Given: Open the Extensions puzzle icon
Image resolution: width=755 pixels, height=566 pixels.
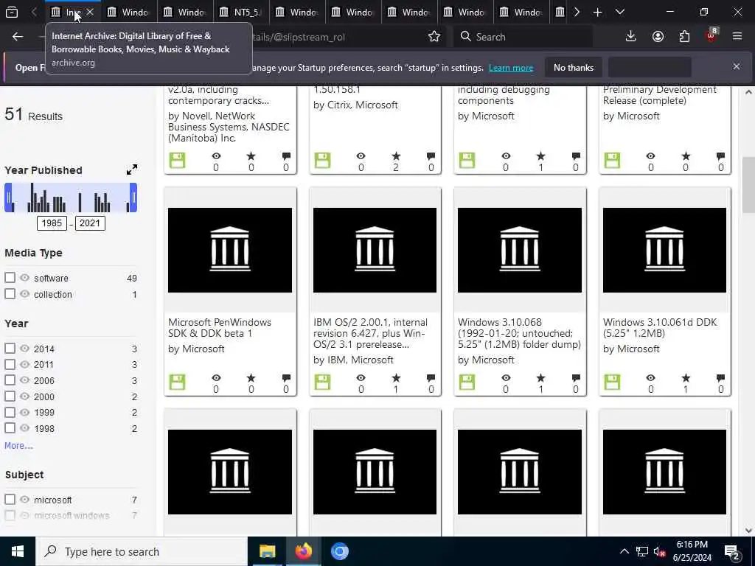Looking at the screenshot, I should (x=684, y=37).
